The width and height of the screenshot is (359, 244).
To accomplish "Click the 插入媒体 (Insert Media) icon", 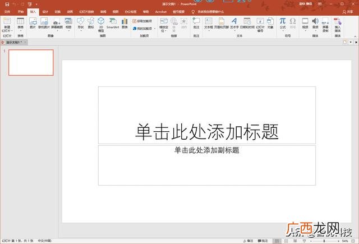I will click(338, 25).
